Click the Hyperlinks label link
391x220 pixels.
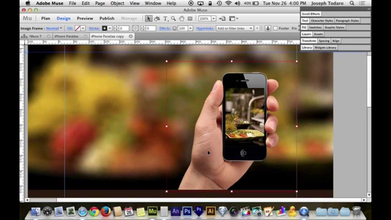pos(205,28)
